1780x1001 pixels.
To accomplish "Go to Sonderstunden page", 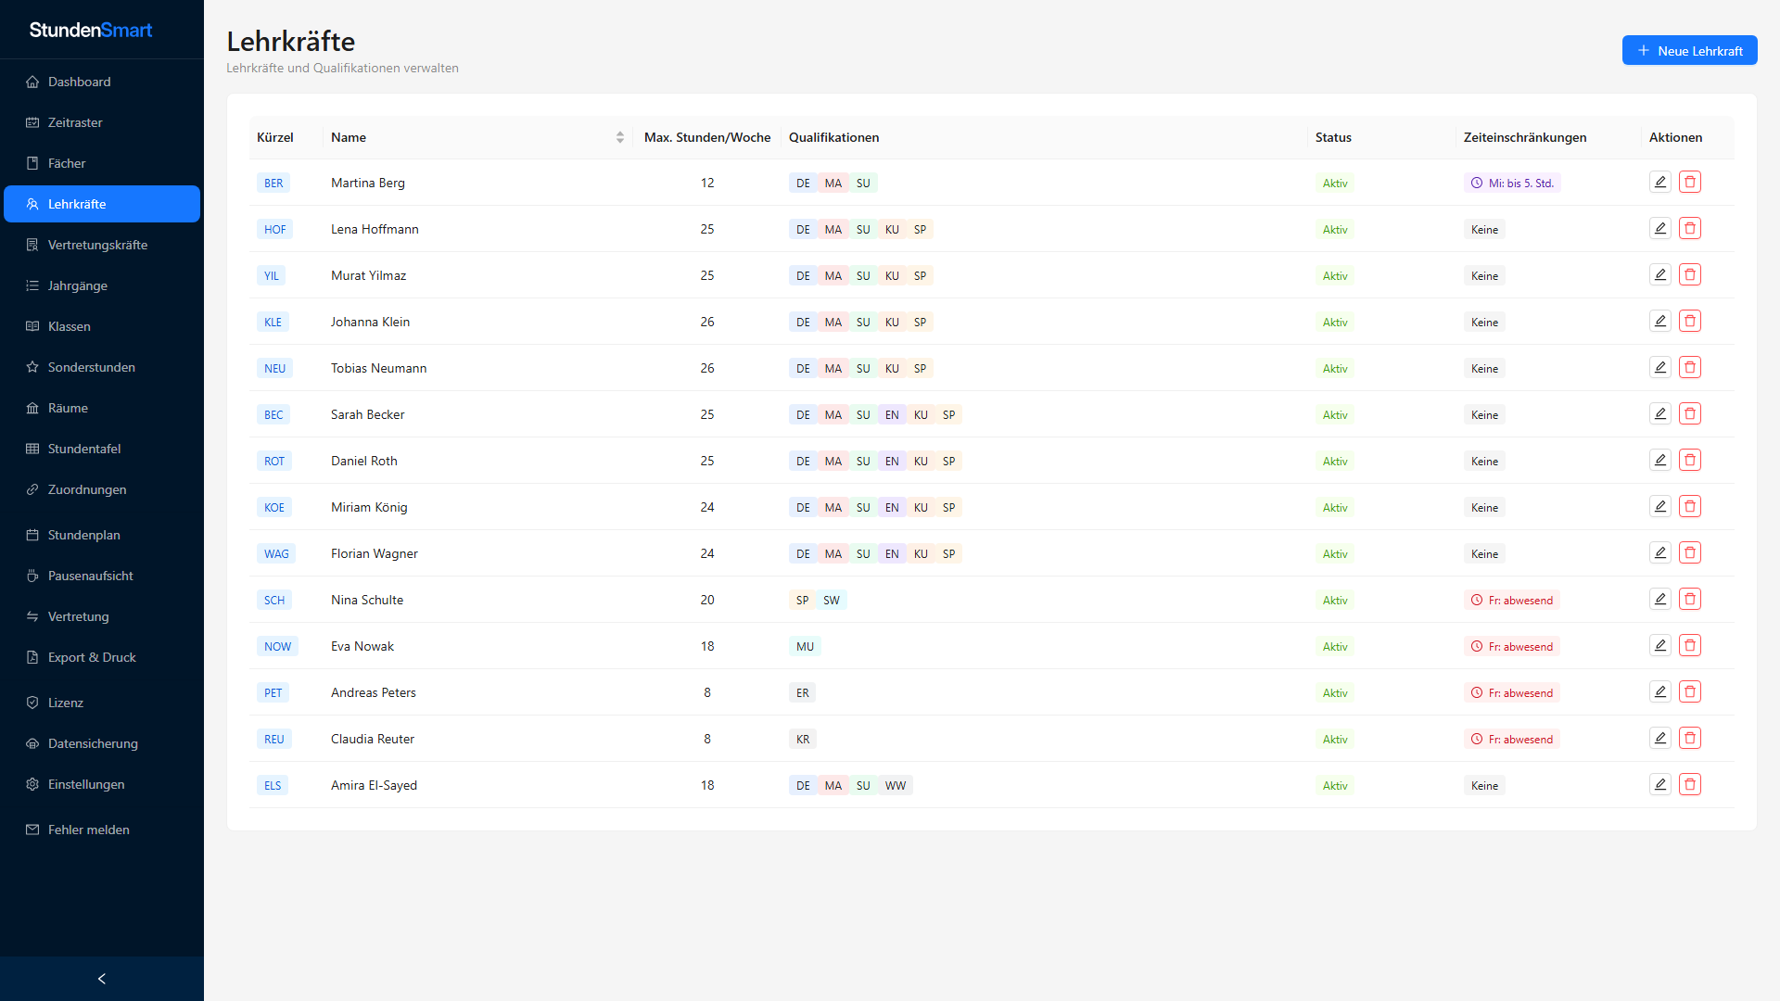I will (102, 367).
